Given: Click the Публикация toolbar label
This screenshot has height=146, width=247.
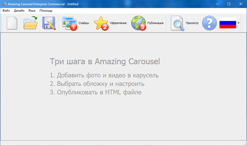Looking at the screenshot, I should point(155,23).
